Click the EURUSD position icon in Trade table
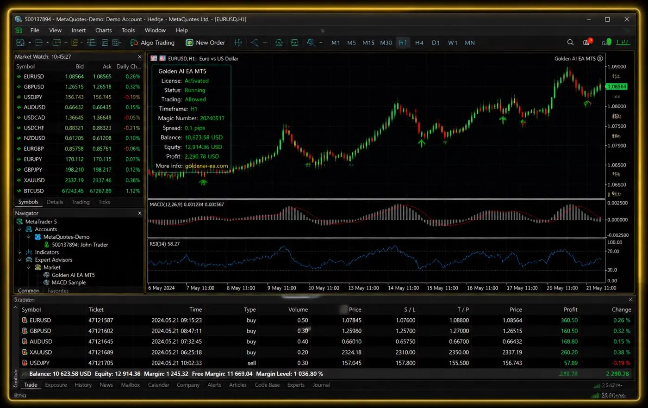 [25, 320]
